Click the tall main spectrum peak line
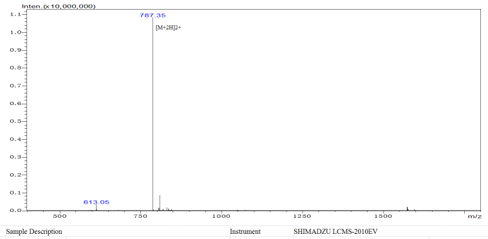488x239 pixels. click(153, 114)
